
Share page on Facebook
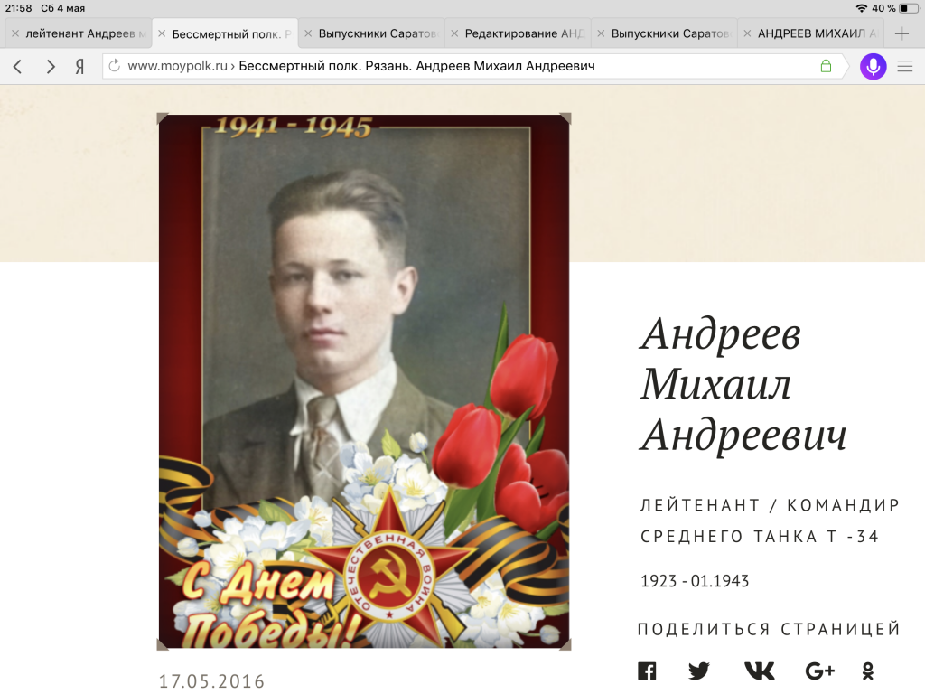click(647, 671)
